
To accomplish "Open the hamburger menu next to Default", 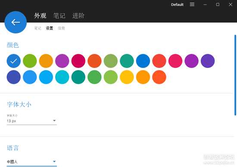I will point(192,4).
